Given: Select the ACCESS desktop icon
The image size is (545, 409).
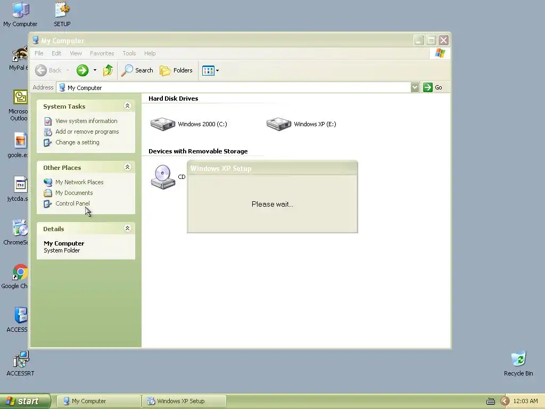Looking at the screenshot, I should 18,320.
